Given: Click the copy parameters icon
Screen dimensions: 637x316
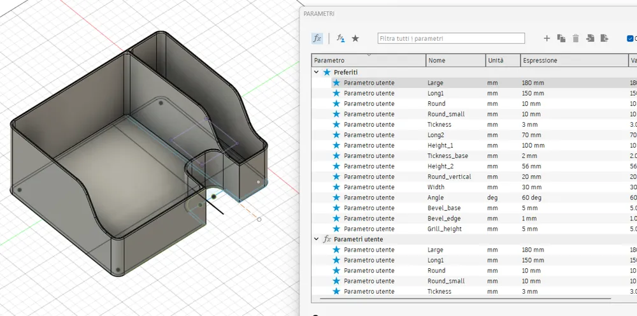Looking at the screenshot, I should [561, 38].
